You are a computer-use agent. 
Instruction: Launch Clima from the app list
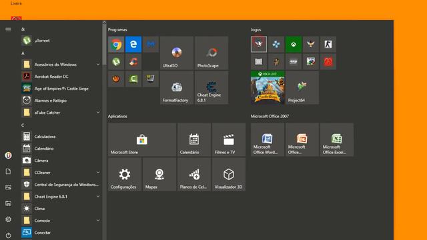[x=61, y=209]
